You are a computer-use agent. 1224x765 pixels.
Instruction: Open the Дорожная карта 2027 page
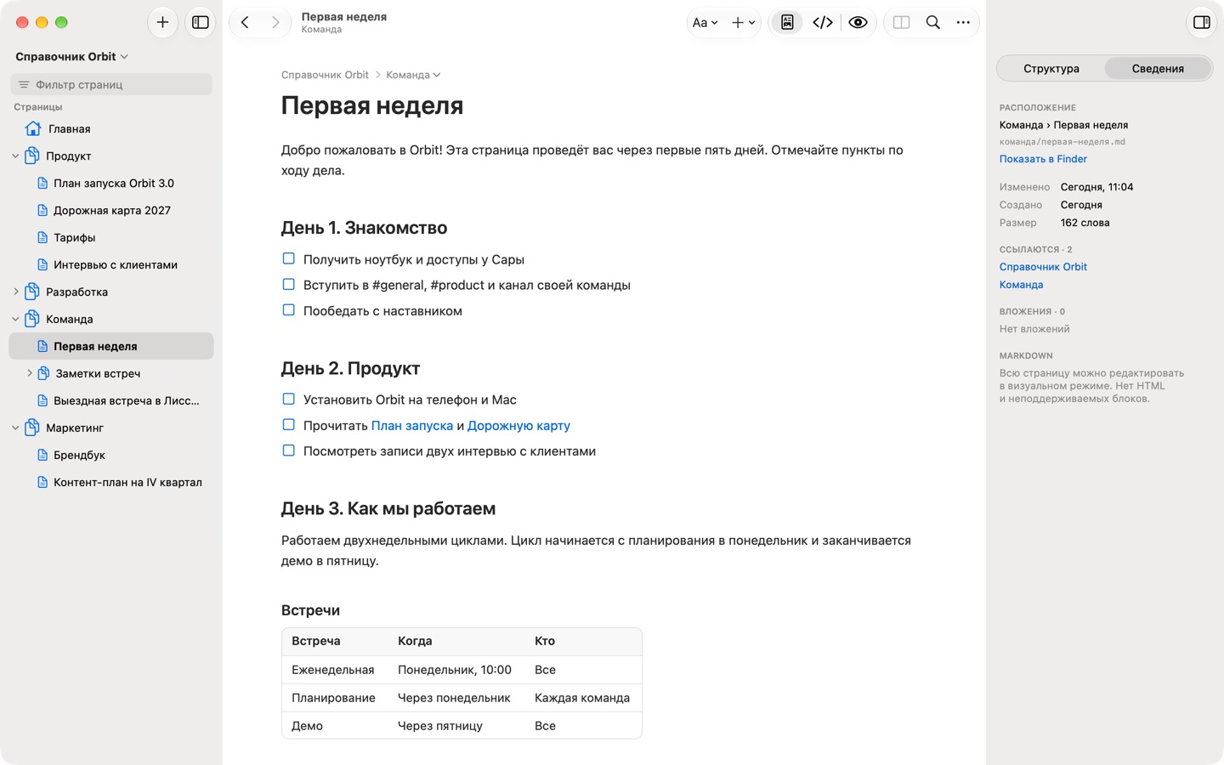point(111,210)
